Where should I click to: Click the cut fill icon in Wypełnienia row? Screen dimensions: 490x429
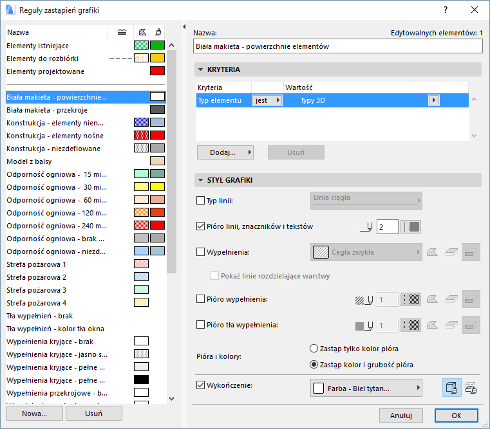(471, 252)
